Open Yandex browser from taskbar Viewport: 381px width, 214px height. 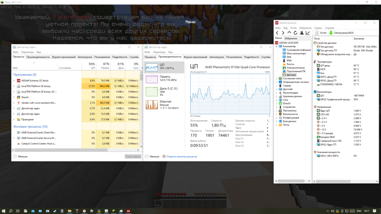coord(84,211)
